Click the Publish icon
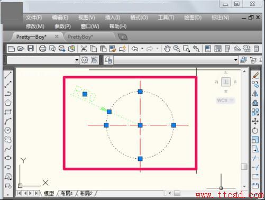The height and width of the screenshot is (200, 265). [x=62, y=49]
